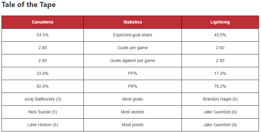Select the Goals per game label

133,48
